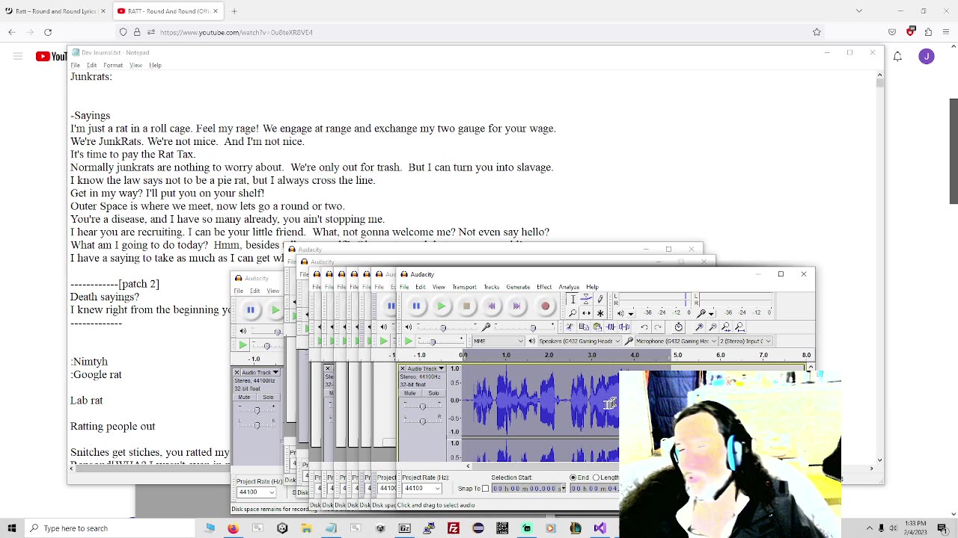Image resolution: width=958 pixels, height=538 pixels.
Task: Open output meter dropdown arrow in Audacity
Action: tap(631, 314)
